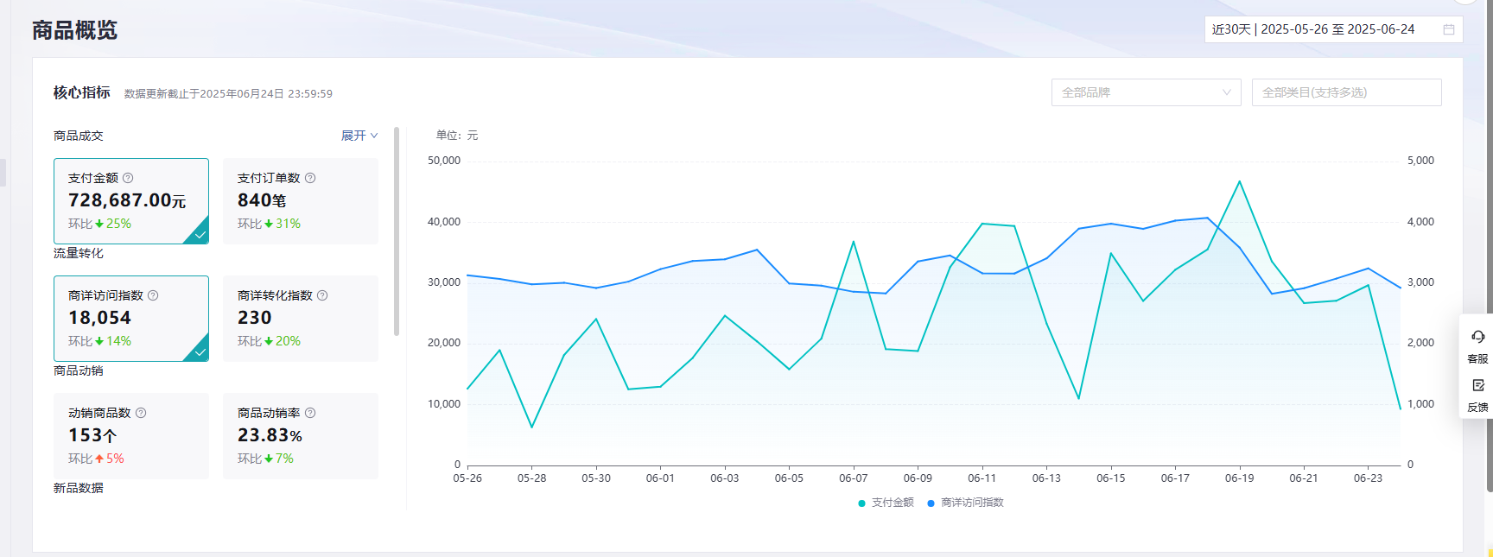Open the 全部品牌 brand dropdown
This screenshot has width=1493, height=557.
(x=1146, y=92)
